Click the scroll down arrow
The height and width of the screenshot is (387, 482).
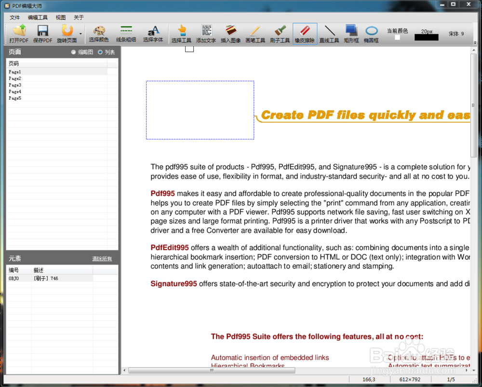click(x=473, y=370)
